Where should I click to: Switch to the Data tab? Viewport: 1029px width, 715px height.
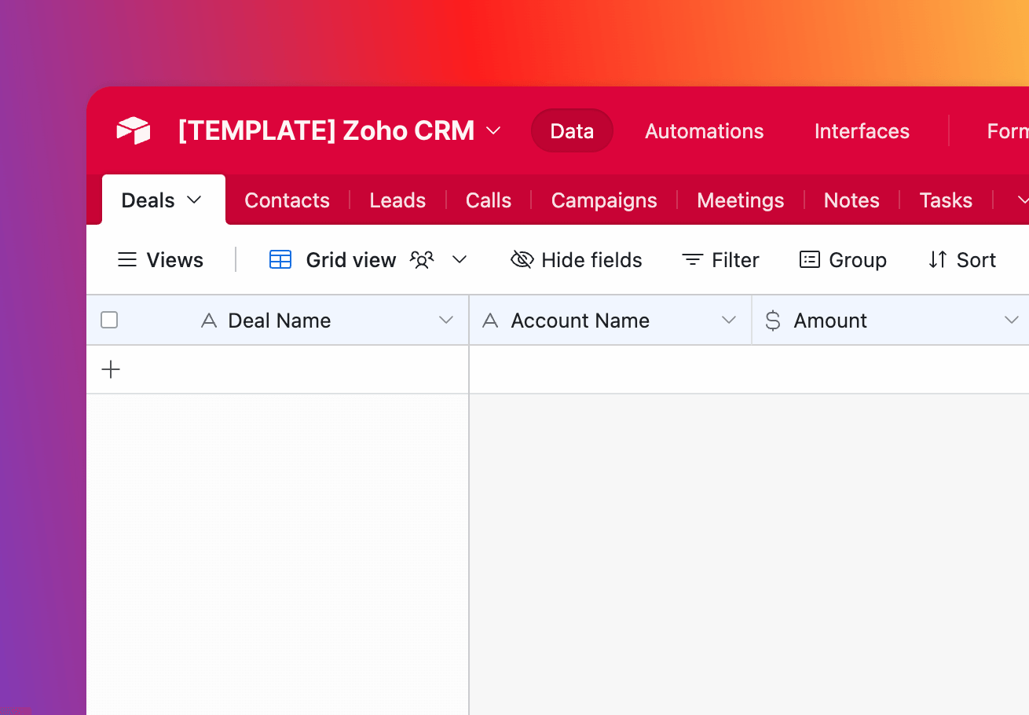click(572, 130)
